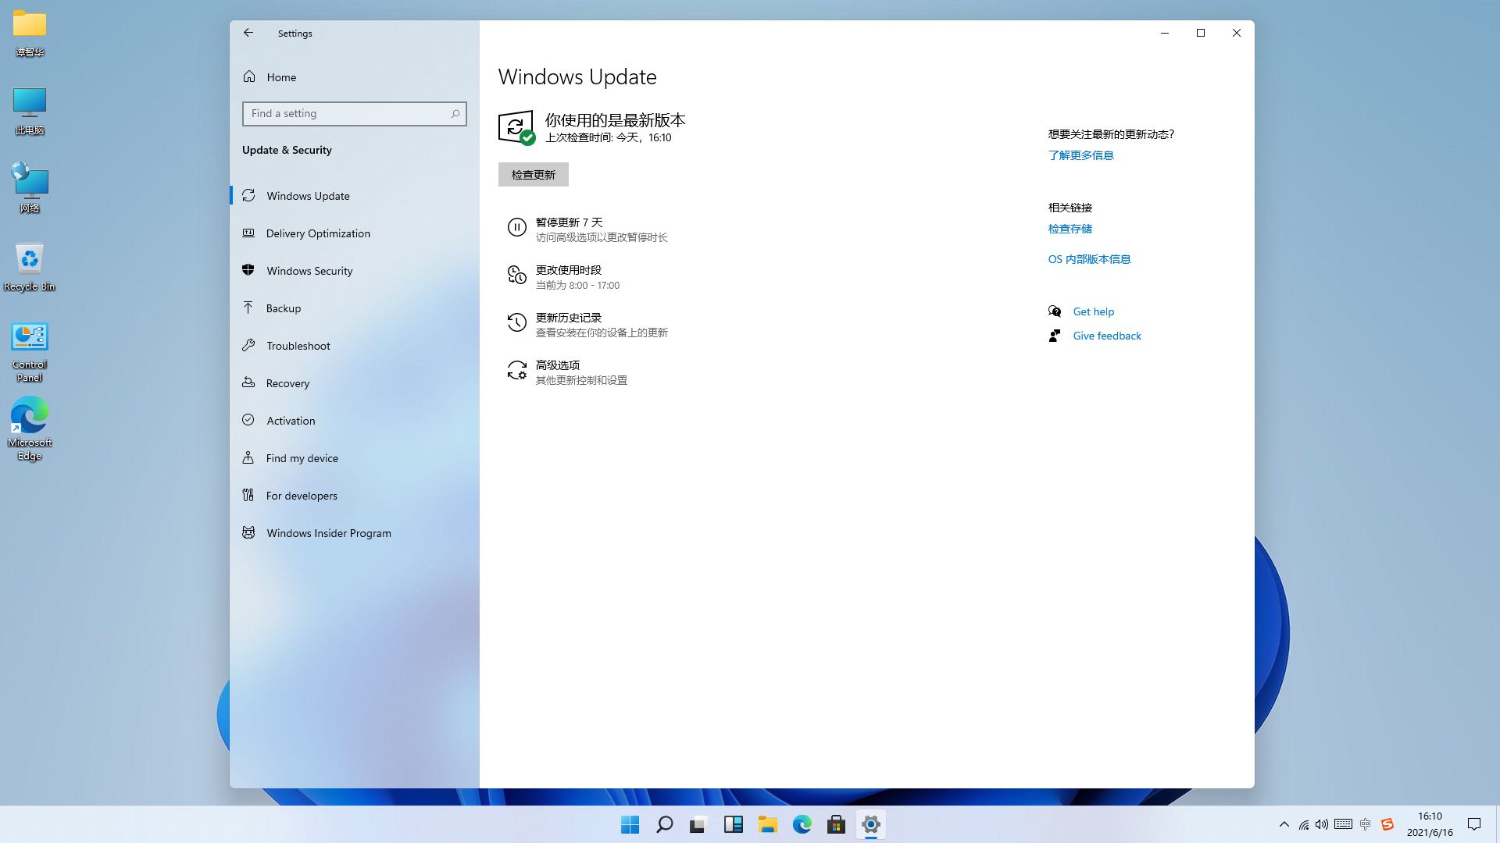
Task: Click the 检查更新 check updates button
Action: (533, 175)
